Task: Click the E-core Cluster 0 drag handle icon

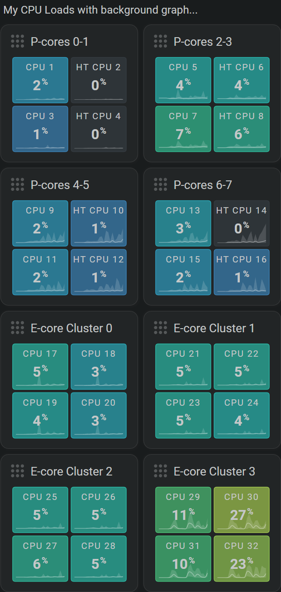Action: 17,328
